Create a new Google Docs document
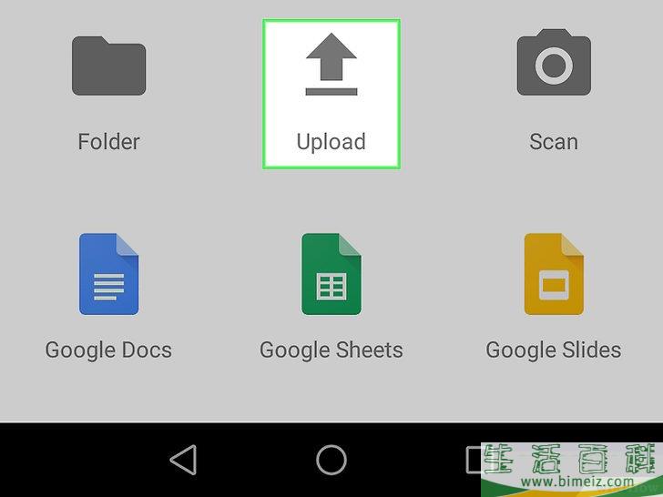Viewport: 663px width, 497px height. [108, 274]
